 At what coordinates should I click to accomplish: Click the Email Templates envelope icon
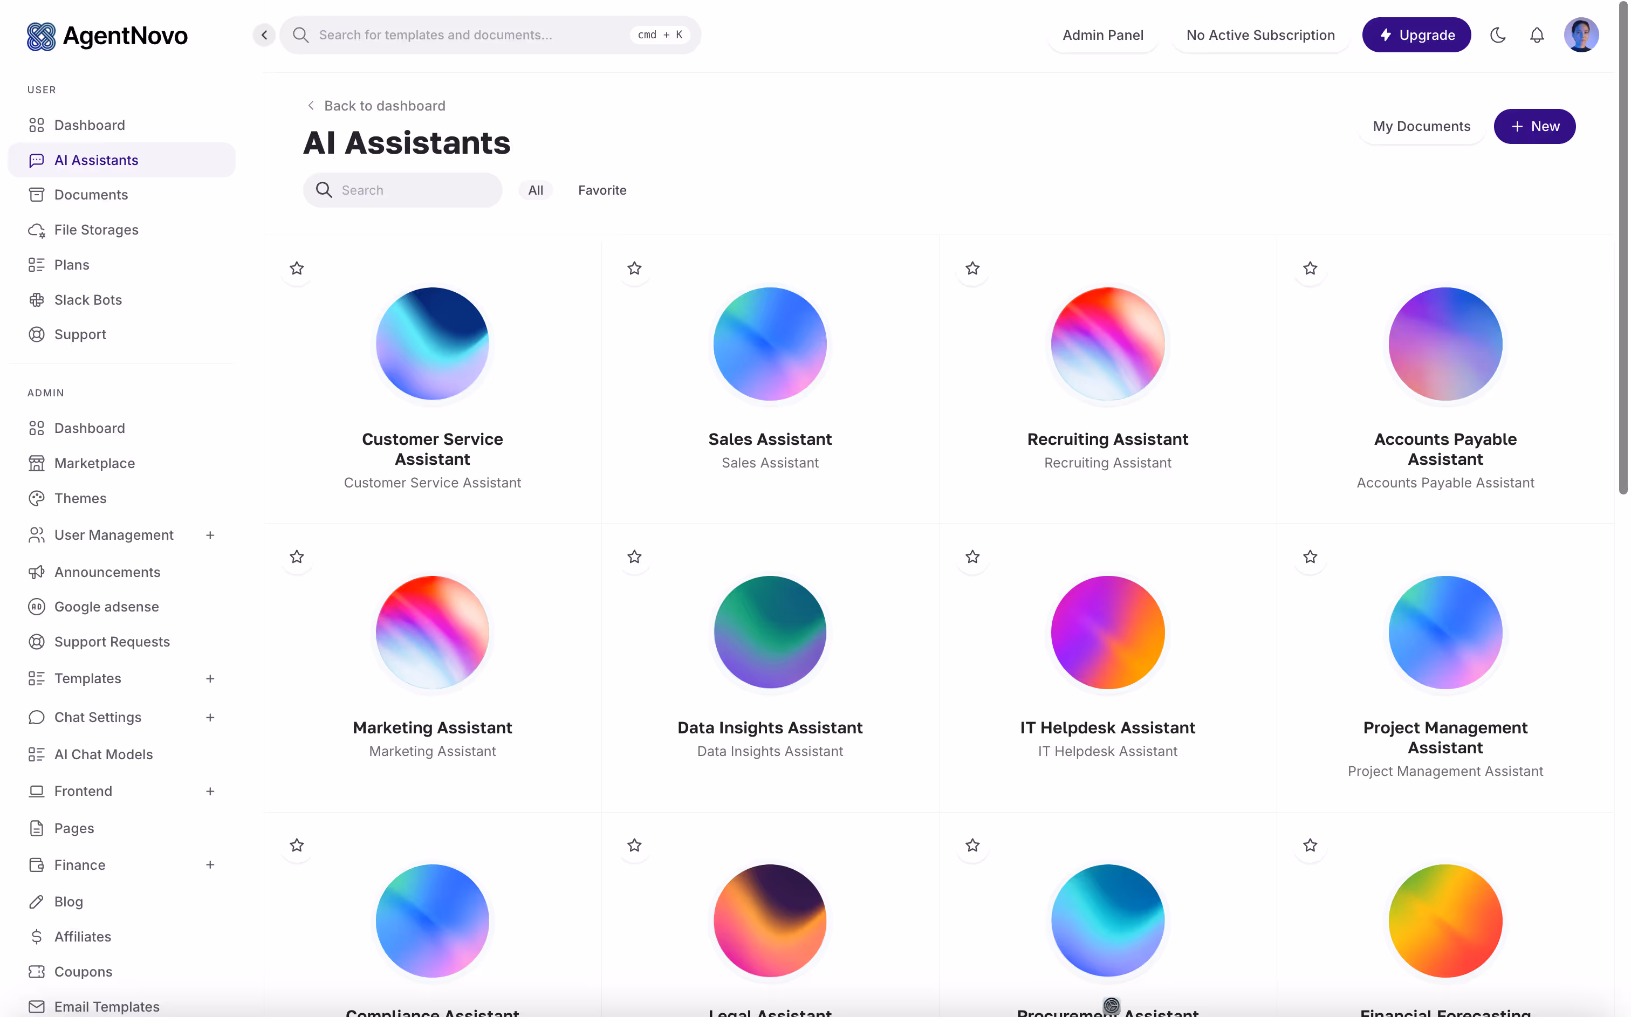point(36,1007)
